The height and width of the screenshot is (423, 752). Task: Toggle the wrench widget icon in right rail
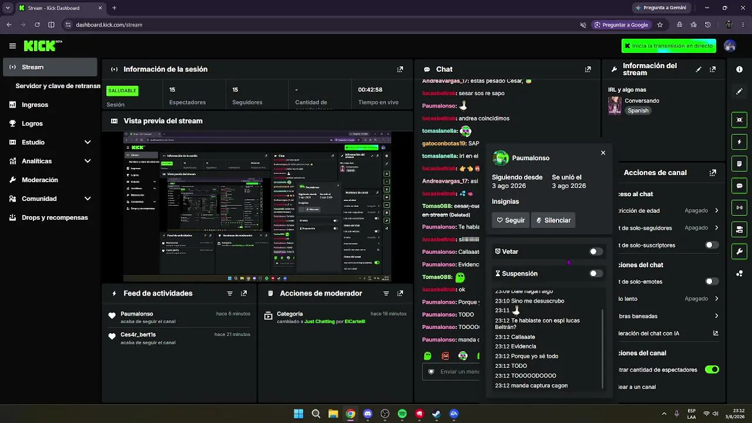click(739, 251)
